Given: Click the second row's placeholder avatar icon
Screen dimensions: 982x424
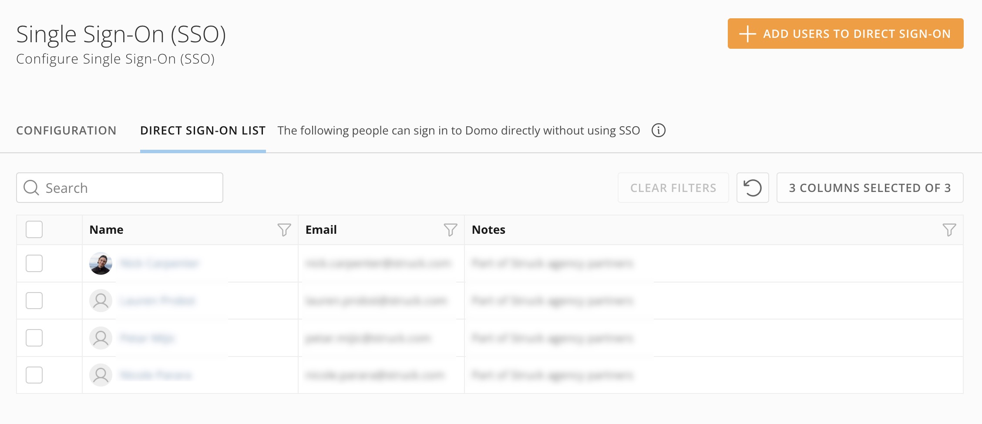Looking at the screenshot, I should pos(101,301).
